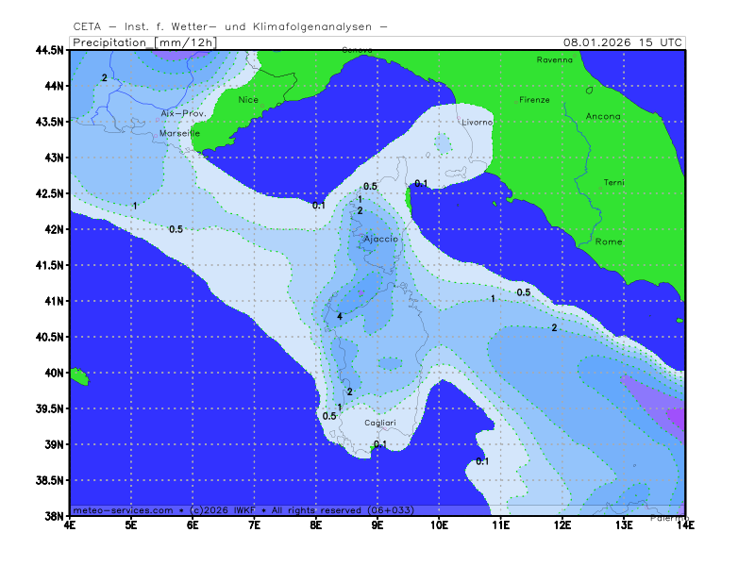The width and height of the screenshot is (755, 566).
Task: Click the Aix-Prov. label
Action: click(183, 113)
